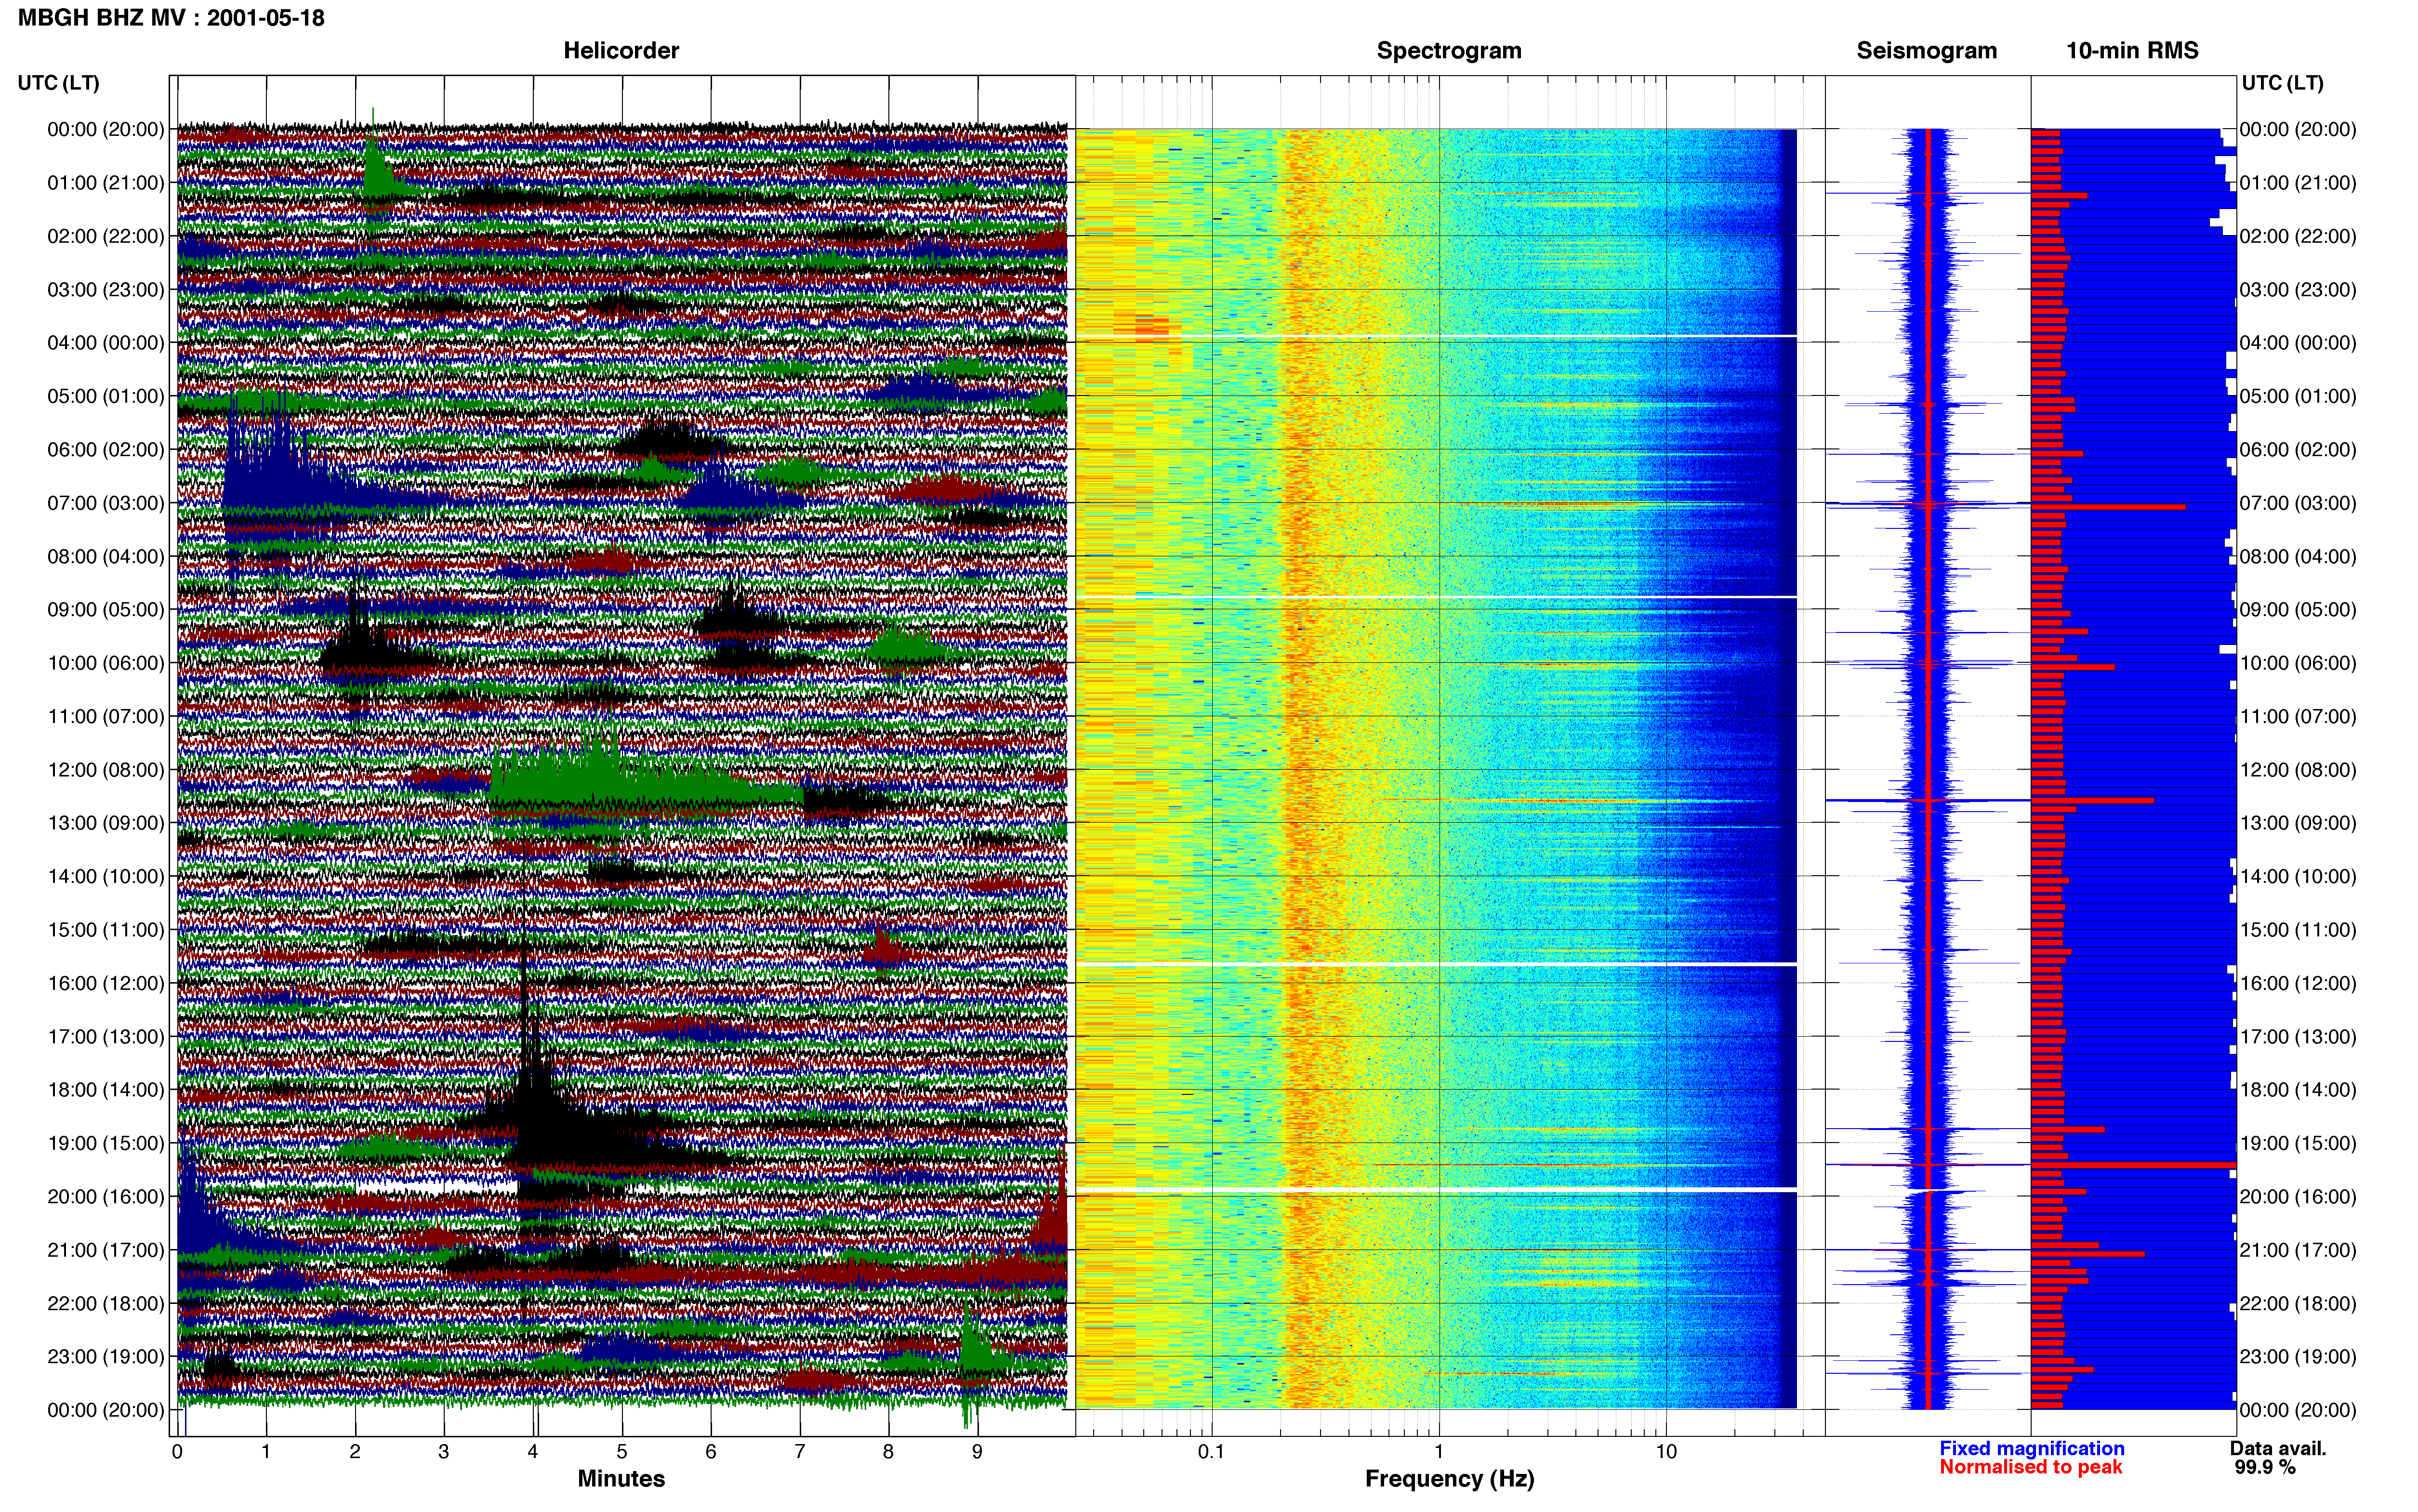Screen dimensions: 2418x1512
Task: Select tick "3" on the Minutes axis
Action: 444,1452
